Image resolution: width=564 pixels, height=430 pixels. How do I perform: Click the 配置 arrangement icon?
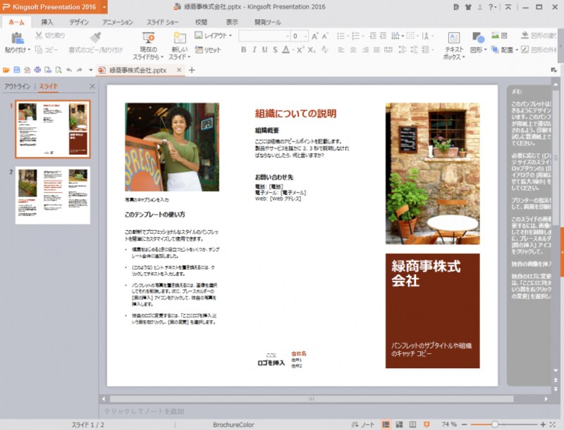point(508,50)
